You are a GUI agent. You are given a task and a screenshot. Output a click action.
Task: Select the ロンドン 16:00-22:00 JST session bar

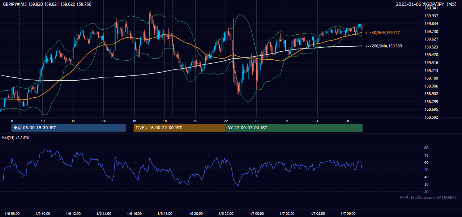coord(179,128)
